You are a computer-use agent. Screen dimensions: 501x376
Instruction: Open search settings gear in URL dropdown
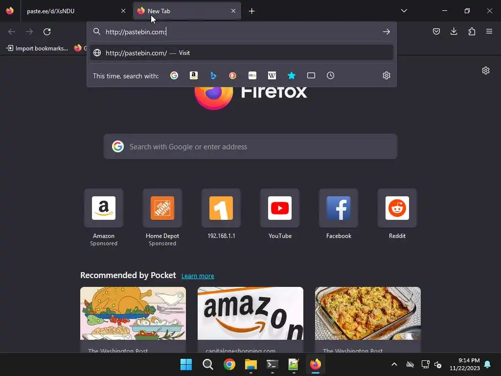387,75
